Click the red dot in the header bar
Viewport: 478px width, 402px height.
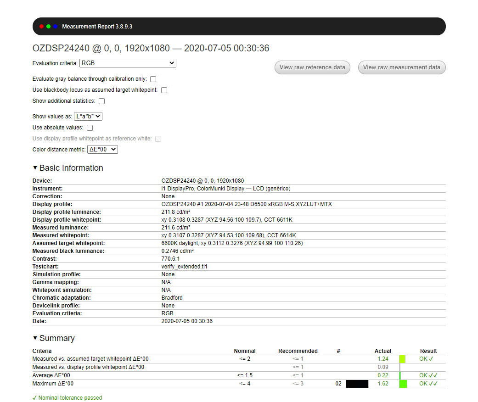click(x=41, y=27)
